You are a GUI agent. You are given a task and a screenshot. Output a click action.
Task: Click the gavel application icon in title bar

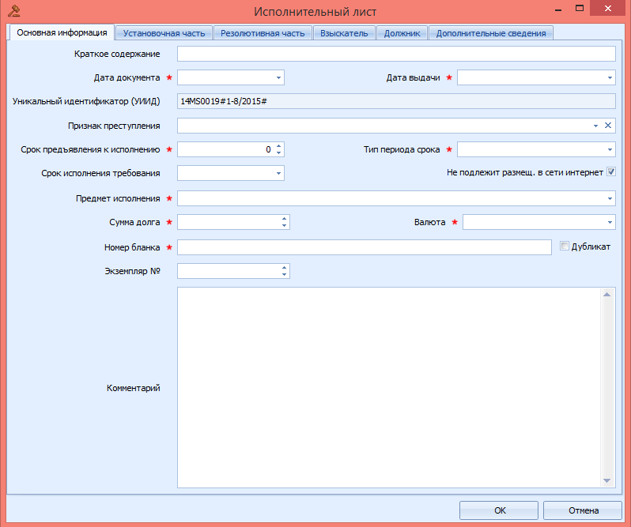(x=14, y=11)
